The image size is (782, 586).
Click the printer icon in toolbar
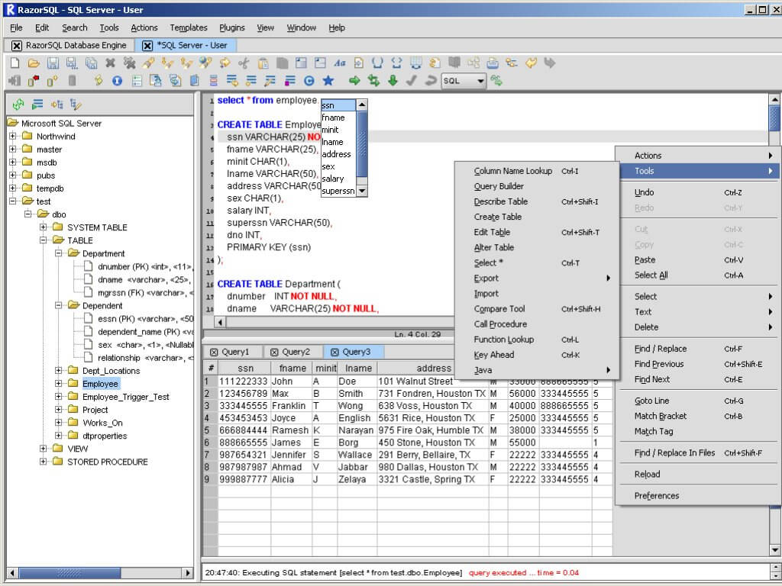(493, 63)
